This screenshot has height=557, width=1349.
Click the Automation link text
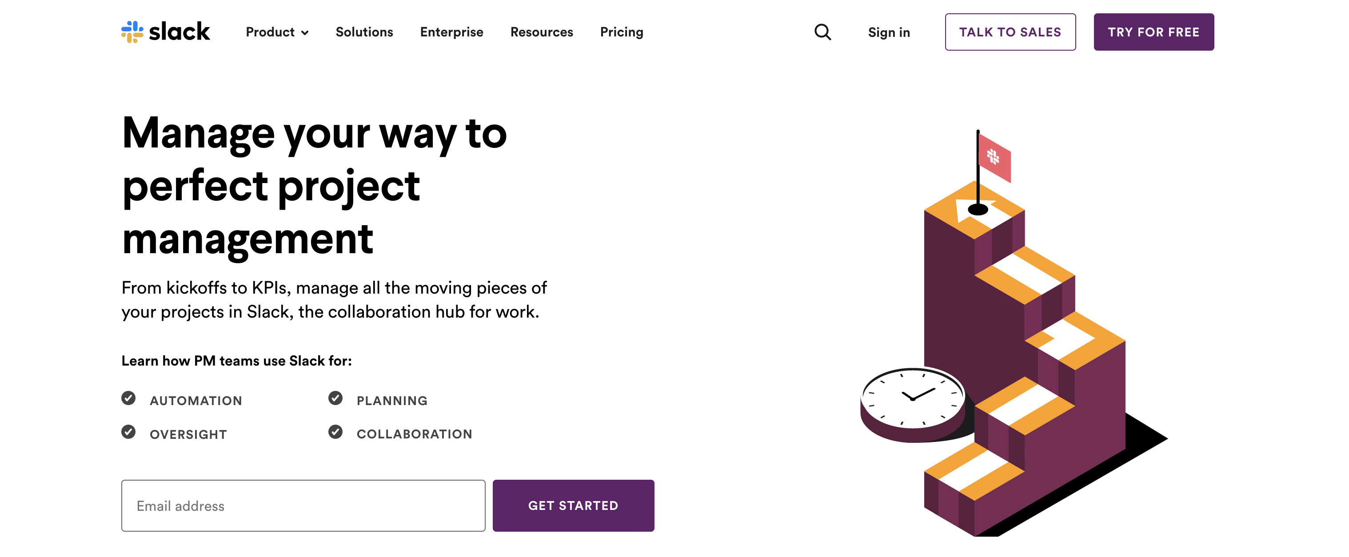pyautogui.click(x=196, y=401)
